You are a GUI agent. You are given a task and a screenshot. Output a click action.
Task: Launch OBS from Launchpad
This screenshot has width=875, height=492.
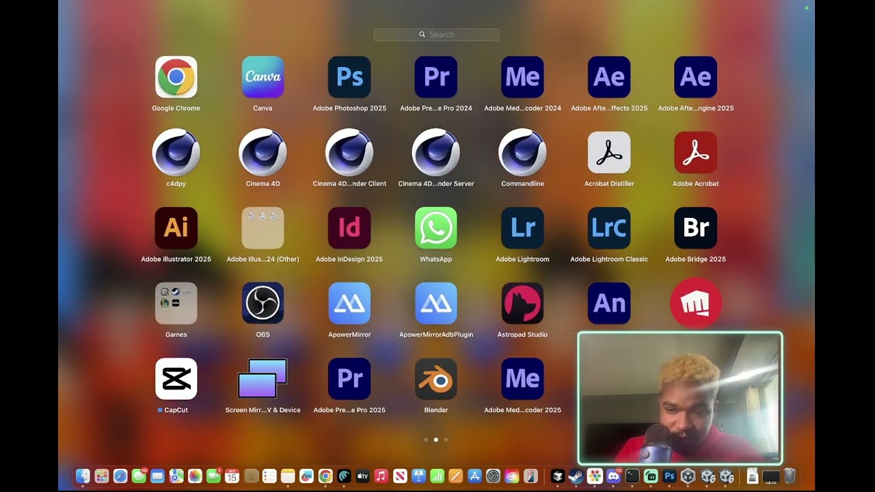[262, 303]
